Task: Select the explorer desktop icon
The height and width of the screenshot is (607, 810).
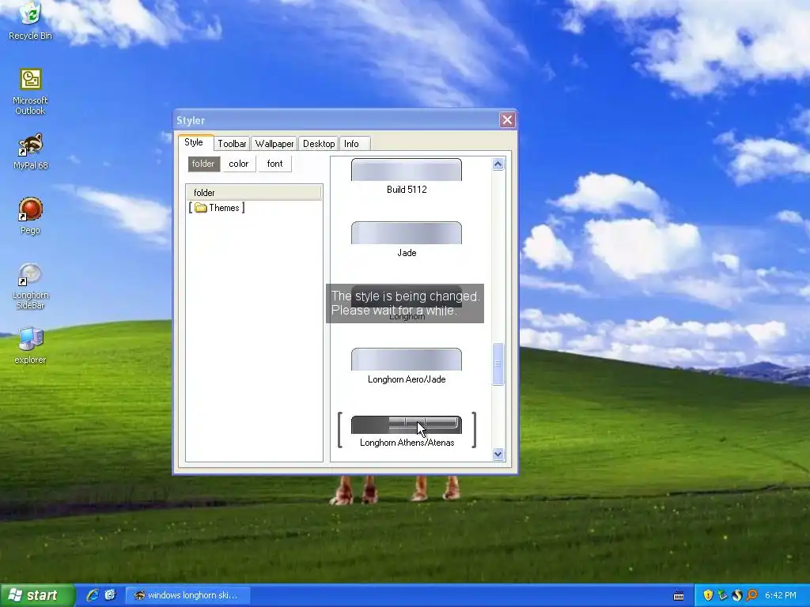Action: click(x=31, y=345)
